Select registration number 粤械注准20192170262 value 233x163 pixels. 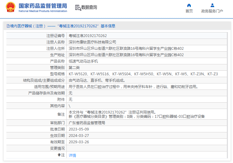coord(88,36)
